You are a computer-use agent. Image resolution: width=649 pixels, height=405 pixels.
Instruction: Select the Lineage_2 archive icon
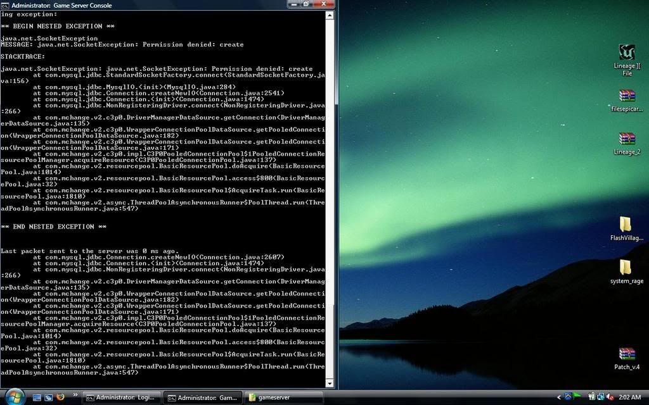[626, 140]
